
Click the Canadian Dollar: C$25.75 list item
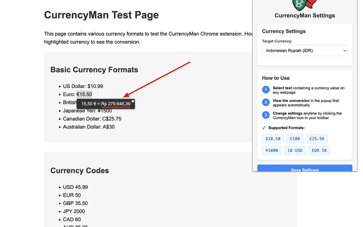[92, 119]
